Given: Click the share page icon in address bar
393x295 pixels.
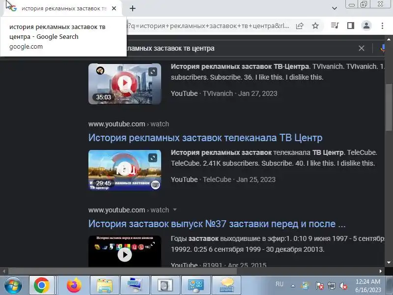Looking at the screenshot, I should [300, 26].
